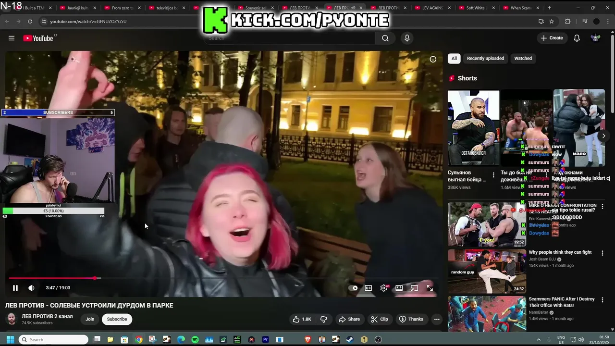Open Spotify from the taskbar
This screenshot has width=615, height=346.
click(x=195, y=340)
